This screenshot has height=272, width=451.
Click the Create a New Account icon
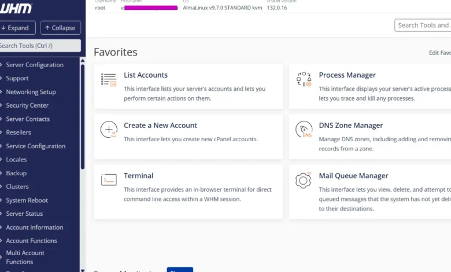pos(109,130)
